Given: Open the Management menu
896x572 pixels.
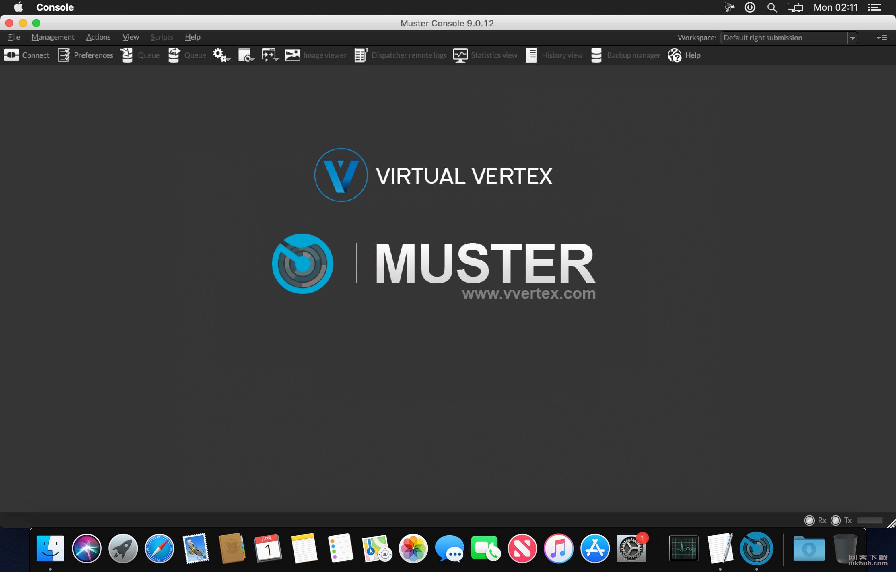Looking at the screenshot, I should 53,37.
